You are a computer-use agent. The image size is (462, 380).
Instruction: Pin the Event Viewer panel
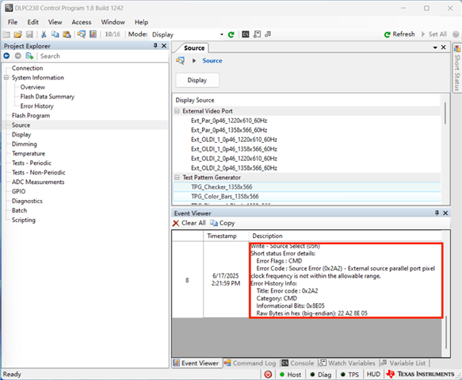pos(437,213)
